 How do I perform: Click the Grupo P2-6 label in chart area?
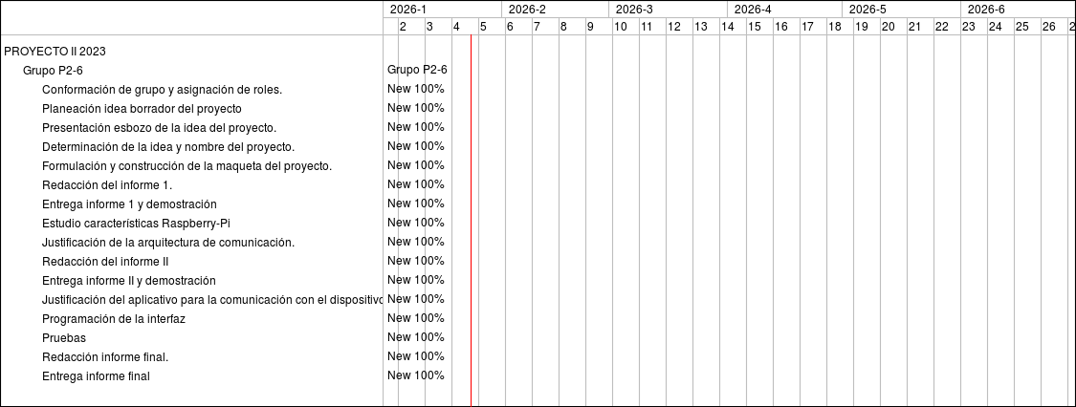click(417, 70)
